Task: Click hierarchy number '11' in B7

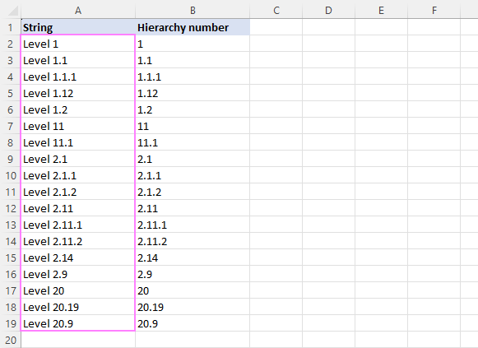Action: pos(193,126)
